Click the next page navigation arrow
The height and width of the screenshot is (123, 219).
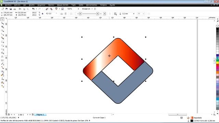pyautogui.click(x=27, y=115)
